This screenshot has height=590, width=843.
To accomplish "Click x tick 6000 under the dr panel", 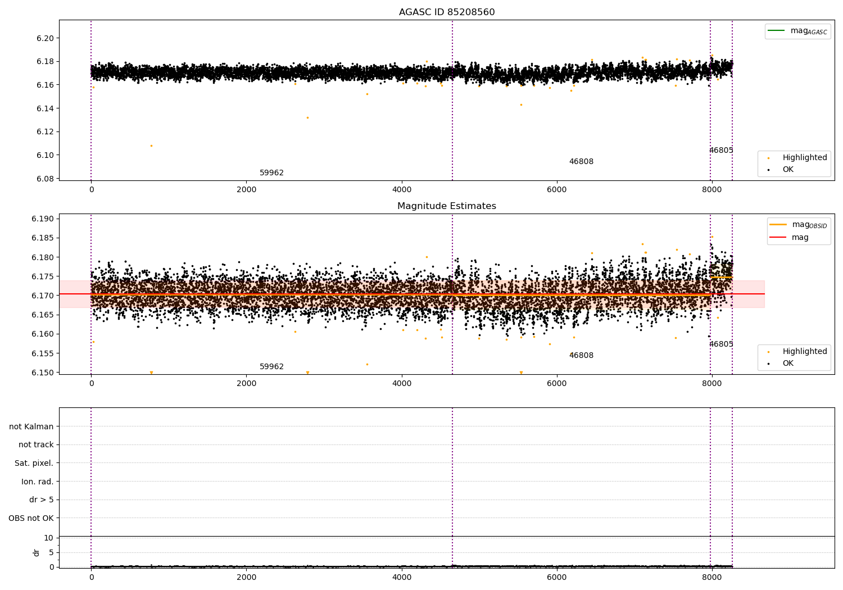I will pyautogui.click(x=556, y=577).
